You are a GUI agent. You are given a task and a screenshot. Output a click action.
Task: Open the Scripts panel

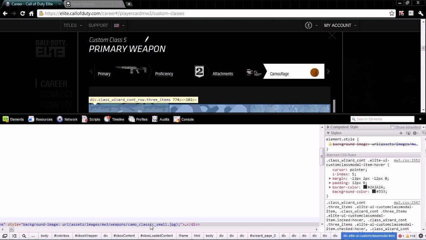point(91,119)
